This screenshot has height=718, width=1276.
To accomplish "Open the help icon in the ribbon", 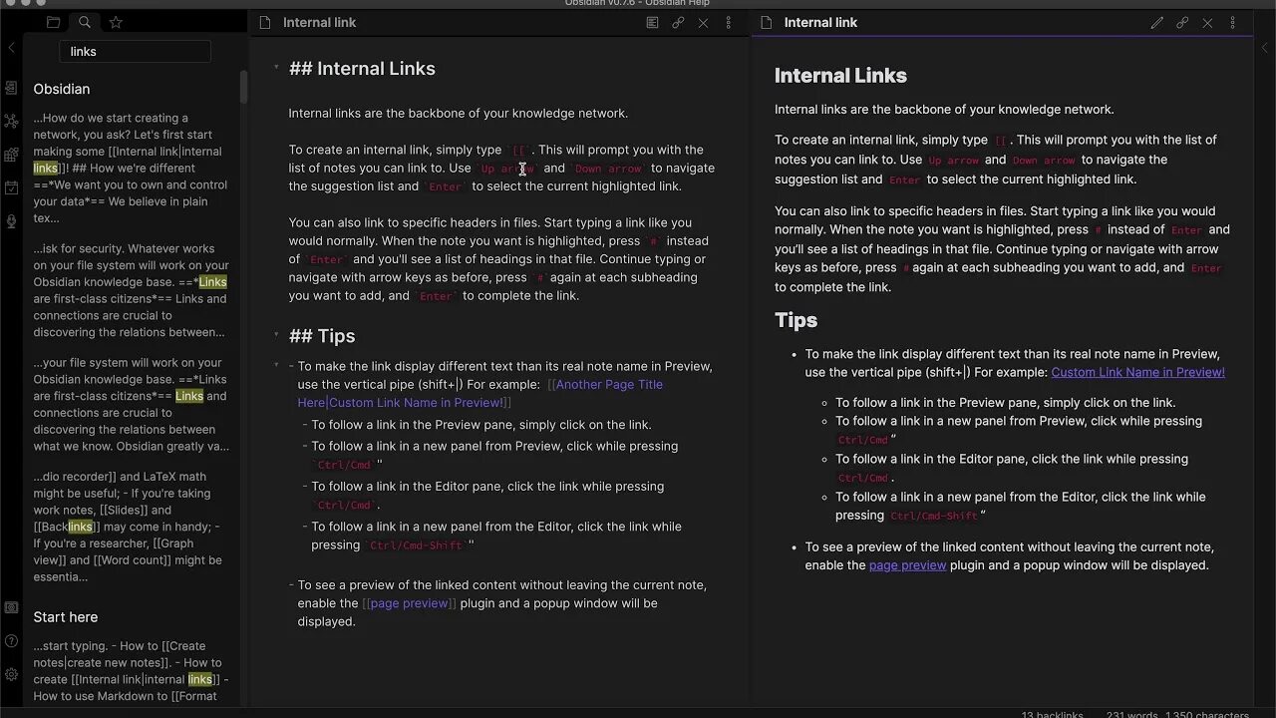I will (x=11, y=641).
